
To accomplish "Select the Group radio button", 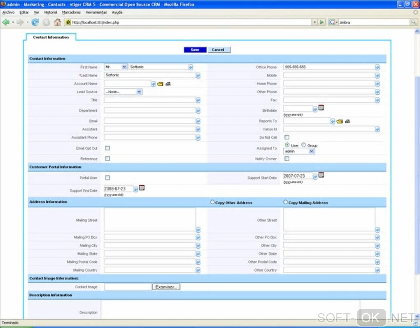I will point(303,145).
